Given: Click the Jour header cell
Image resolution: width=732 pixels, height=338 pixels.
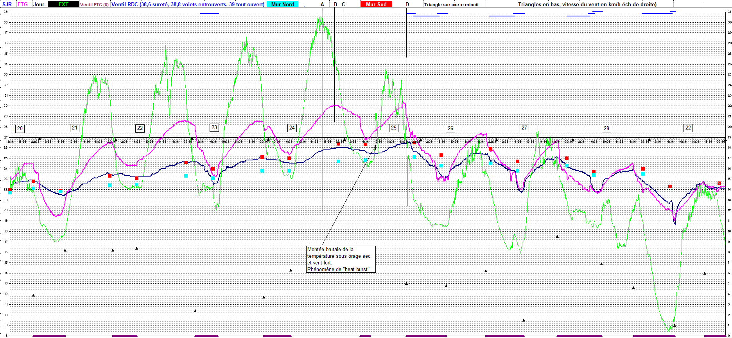Looking at the screenshot, I should point(39,4).
